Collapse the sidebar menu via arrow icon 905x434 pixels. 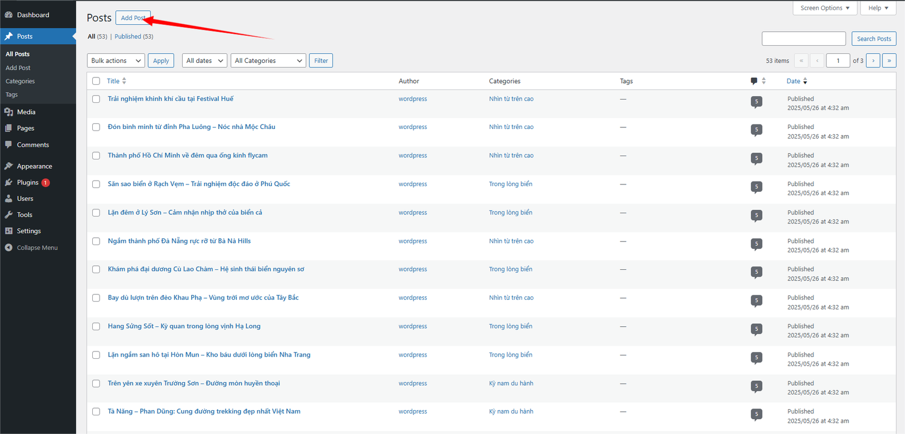8,248
